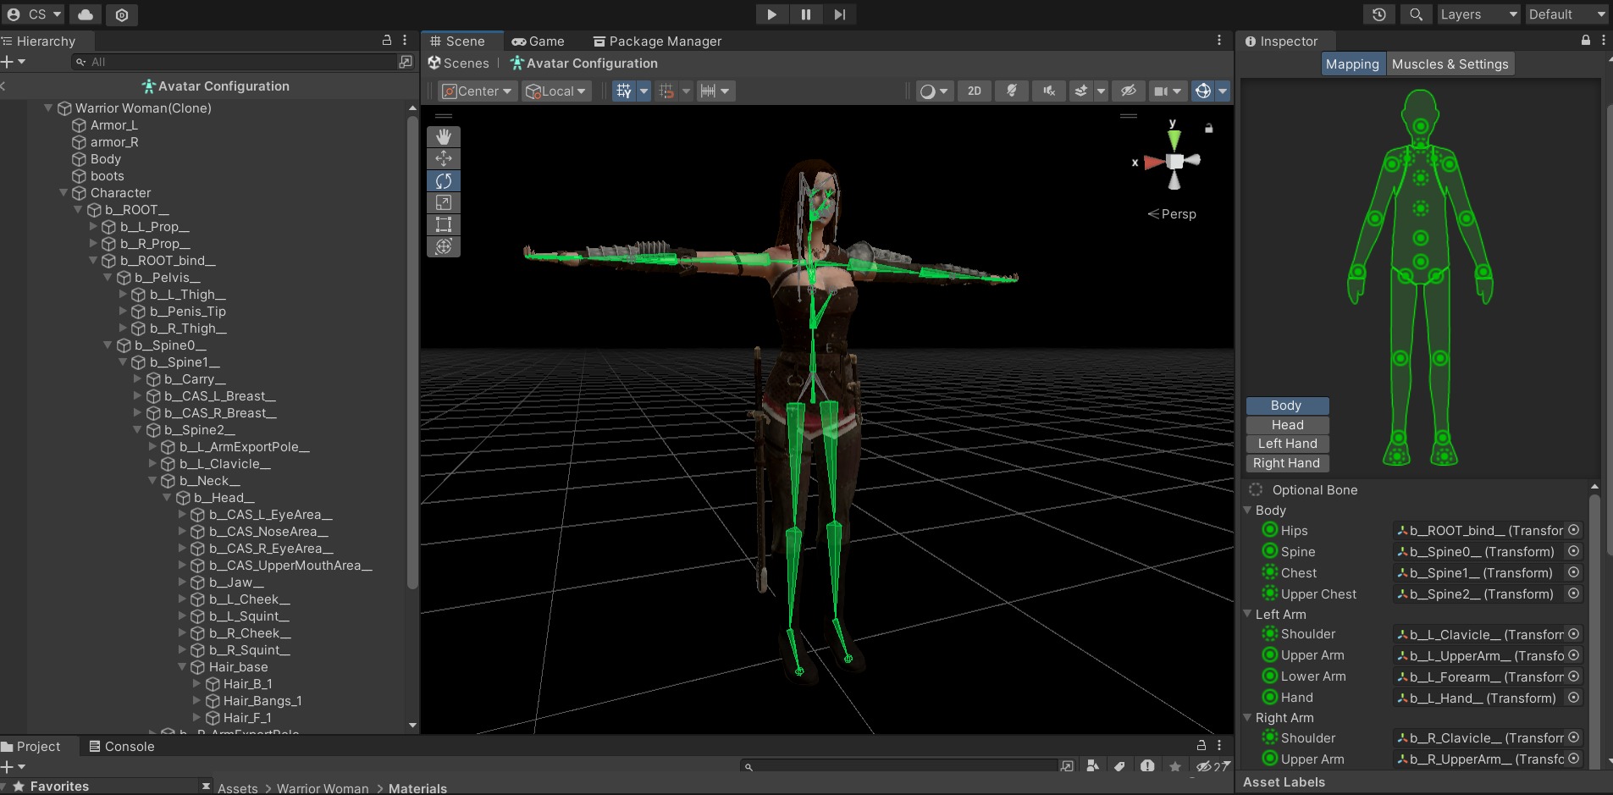The height and width of the screenshot is (795, 1613).
Task: Click the Right Hand mapping button
Action: coord(1287,463)
